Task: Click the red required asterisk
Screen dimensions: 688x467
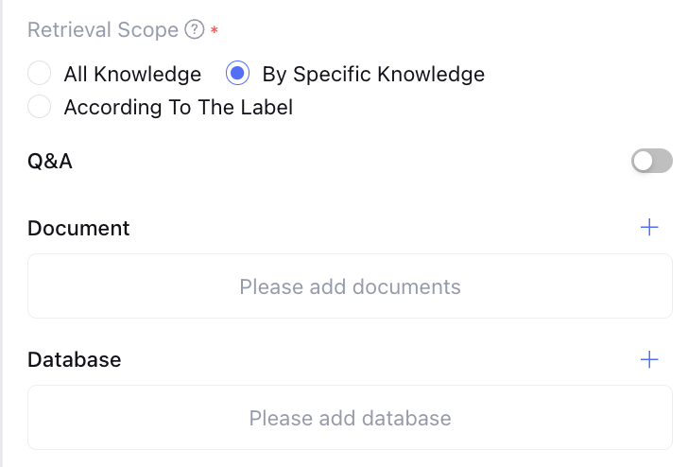Action: click(215, 30)
